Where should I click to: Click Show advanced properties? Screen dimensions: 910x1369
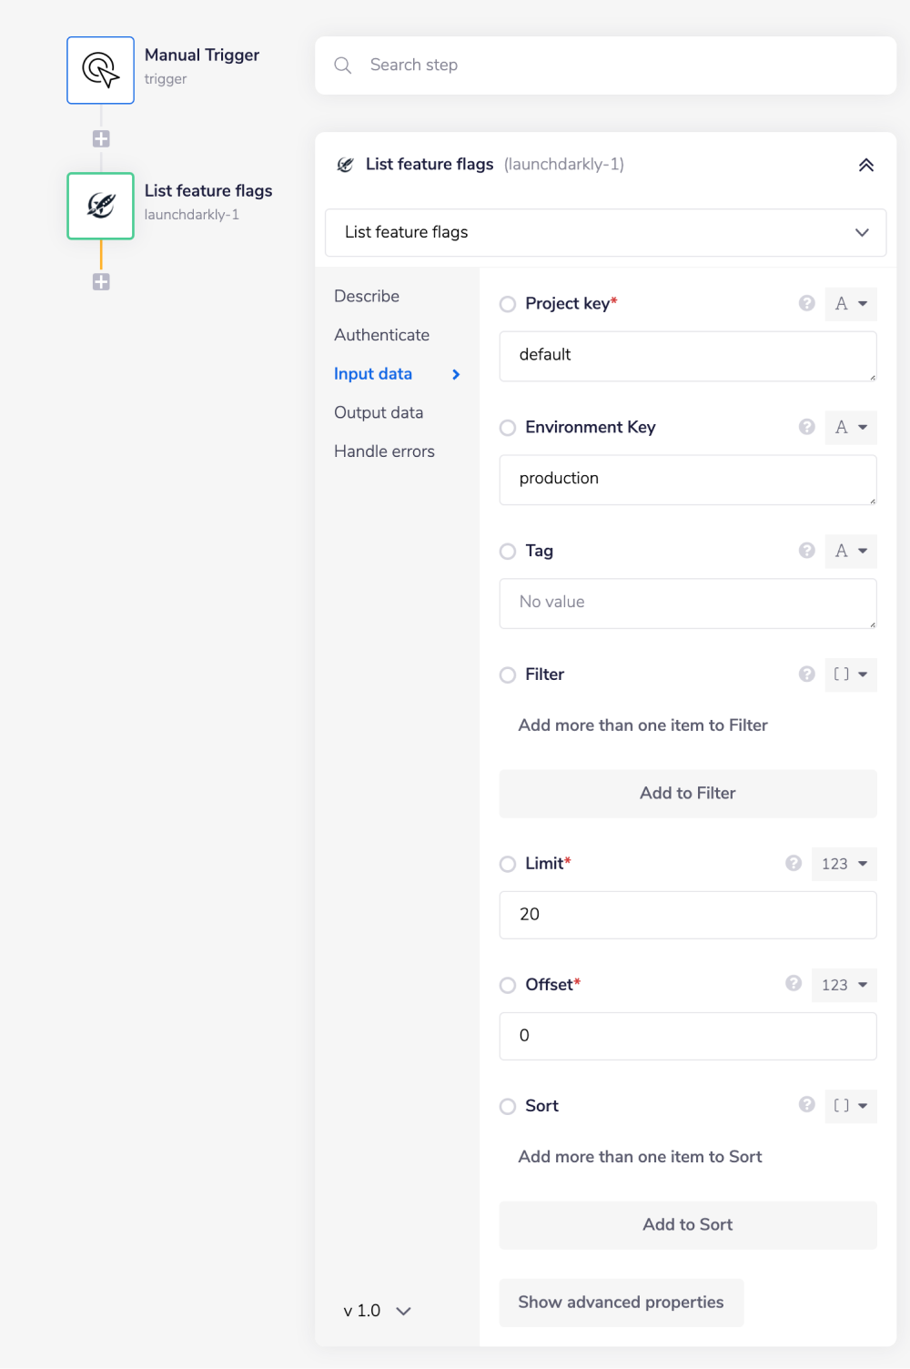[x=621, y=1303]
